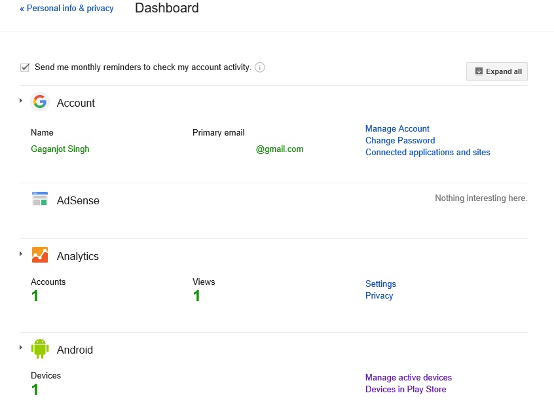Viewport: 554px width, 406px height.
Task: Click the Views label under Analytics
Action: [204, 282]
